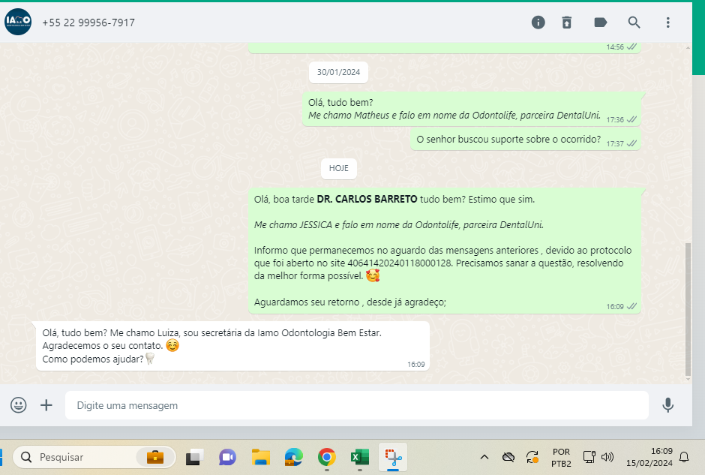Click the contact phone number +55 22 99956-7917

pos(88,23)
